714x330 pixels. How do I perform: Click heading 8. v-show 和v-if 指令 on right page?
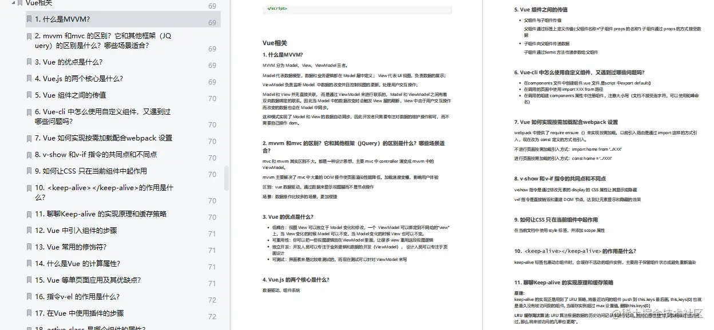(x=560, y=179)
